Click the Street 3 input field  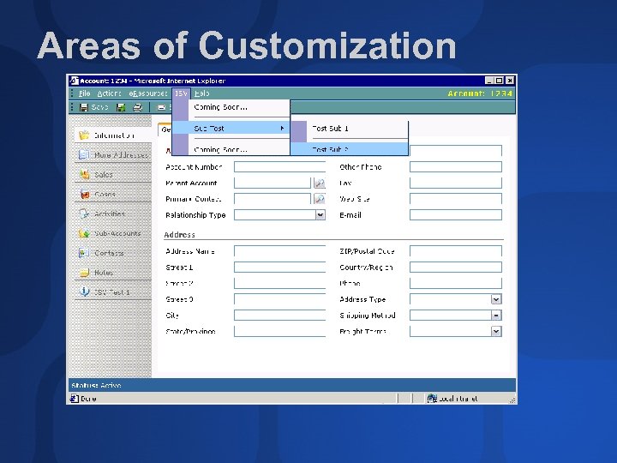279,299
